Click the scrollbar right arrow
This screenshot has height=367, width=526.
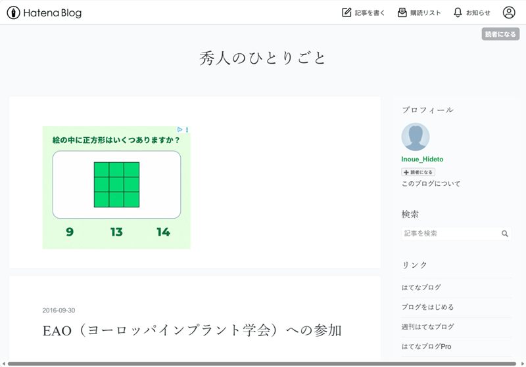coord(522,364)
